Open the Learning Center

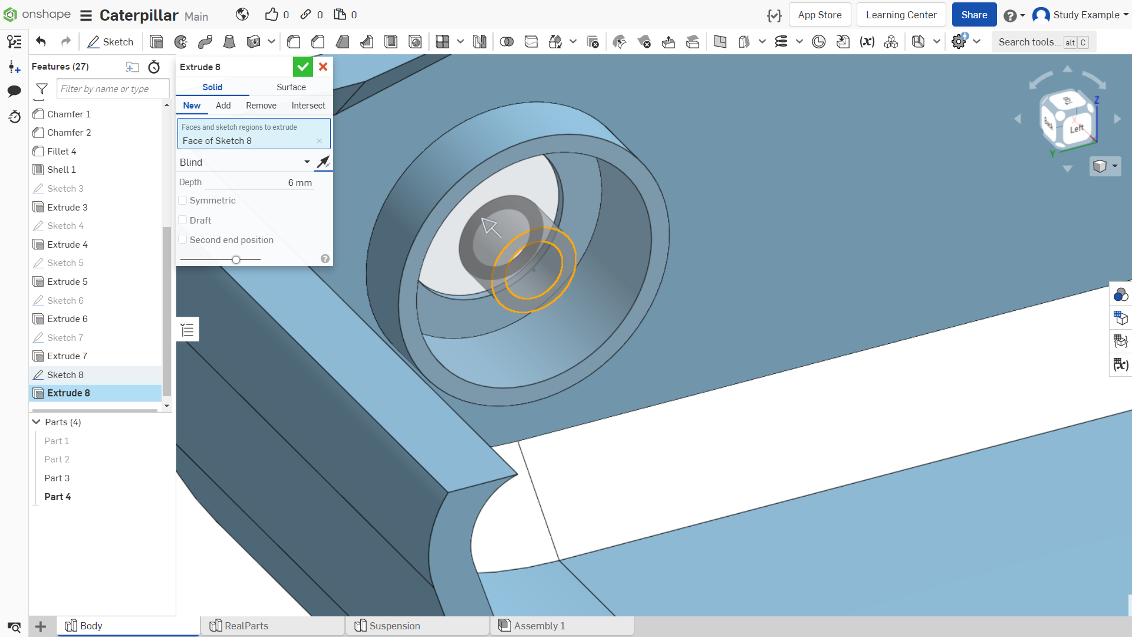point(901,15)
